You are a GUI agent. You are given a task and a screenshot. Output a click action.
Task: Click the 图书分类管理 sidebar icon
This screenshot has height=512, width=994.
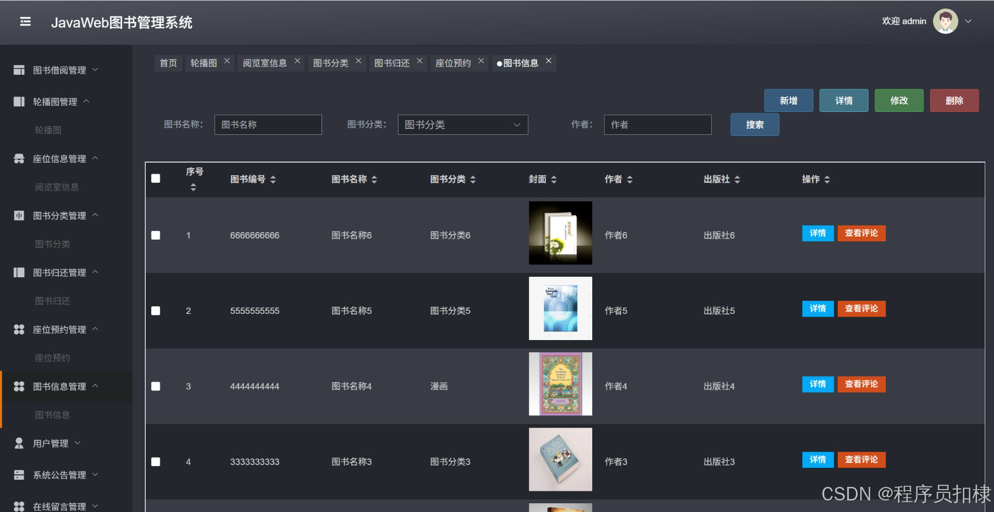19,215
